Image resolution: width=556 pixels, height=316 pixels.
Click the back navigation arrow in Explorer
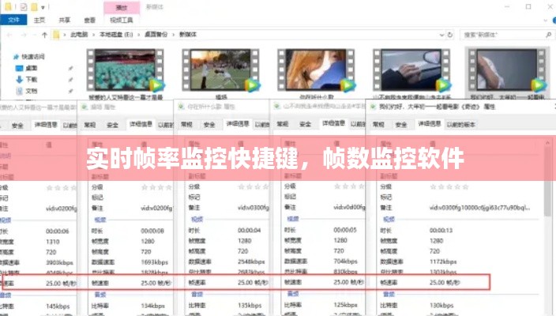(x=8, y=36)
